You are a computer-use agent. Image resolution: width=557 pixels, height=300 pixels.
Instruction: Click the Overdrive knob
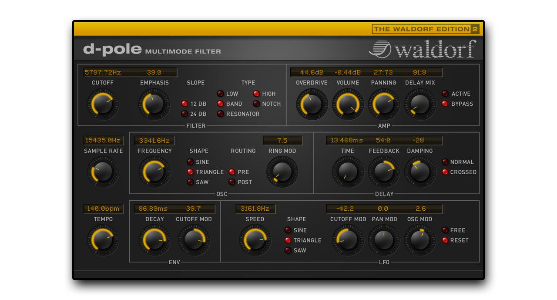312,104
